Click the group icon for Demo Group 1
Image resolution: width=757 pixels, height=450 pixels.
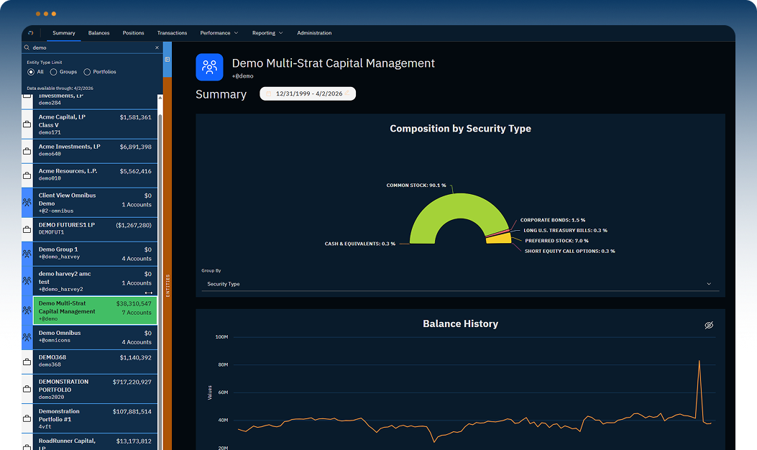(27, 254)
